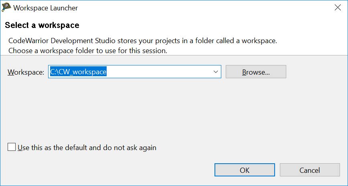Click empty space inside the Workspace combo field

160,72
